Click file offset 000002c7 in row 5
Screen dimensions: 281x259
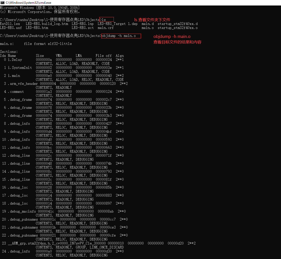(104, 100)
